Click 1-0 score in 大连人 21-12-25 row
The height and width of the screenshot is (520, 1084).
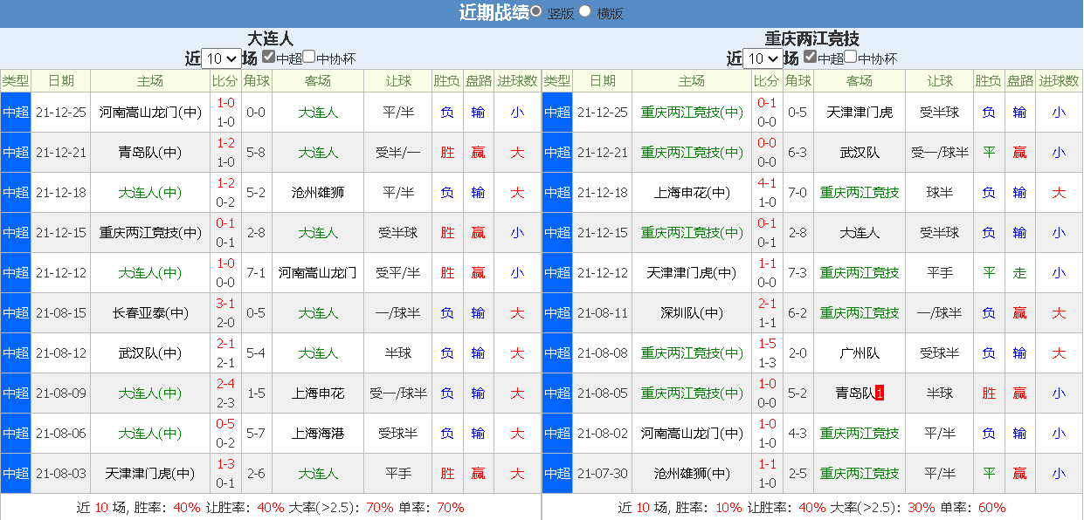click(225, 103)
